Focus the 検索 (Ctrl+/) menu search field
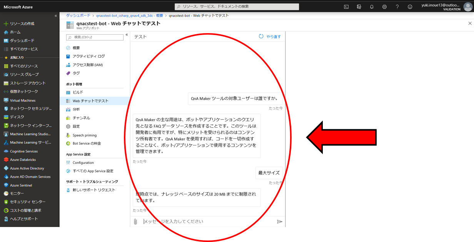 95,37
